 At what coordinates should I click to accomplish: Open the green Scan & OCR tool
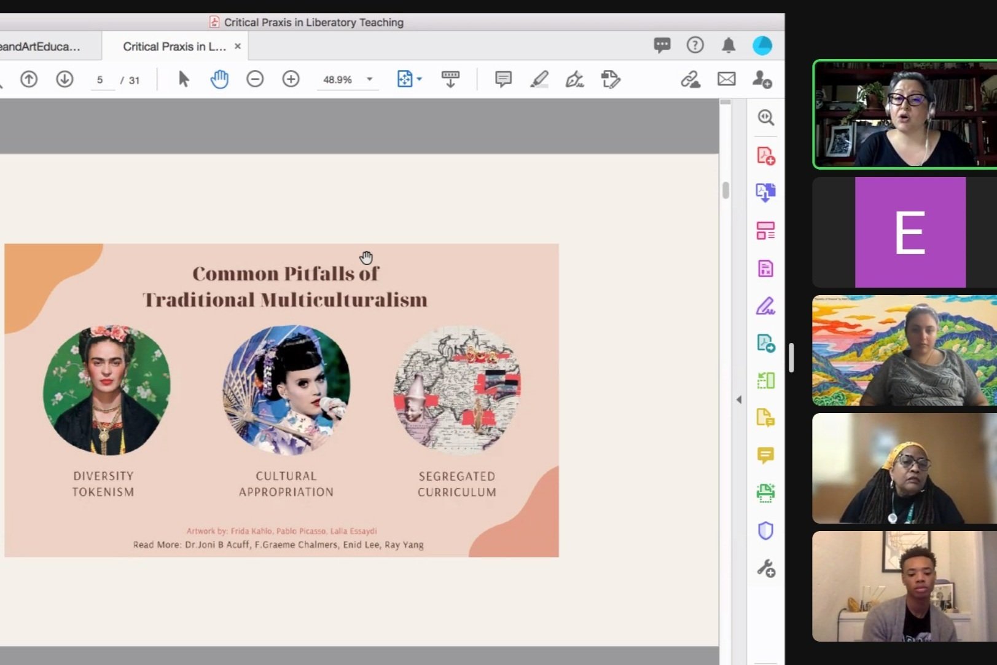pos(765,493)
